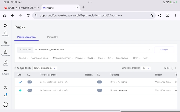The height and width of the screenshot is (112, 180).
Task: Click en language badge in second row
Action: (x=30, y=90)
